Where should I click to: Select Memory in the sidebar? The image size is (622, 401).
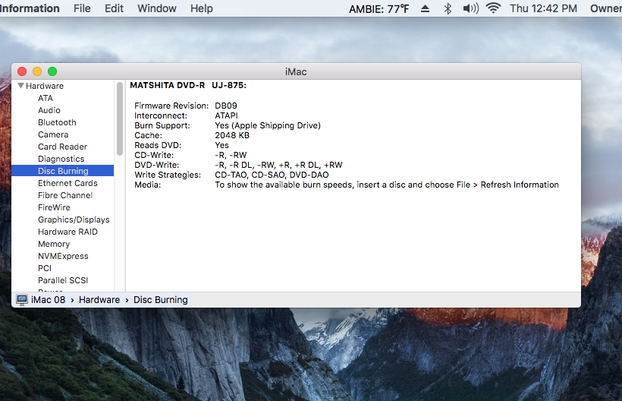(x=54, y=245)
